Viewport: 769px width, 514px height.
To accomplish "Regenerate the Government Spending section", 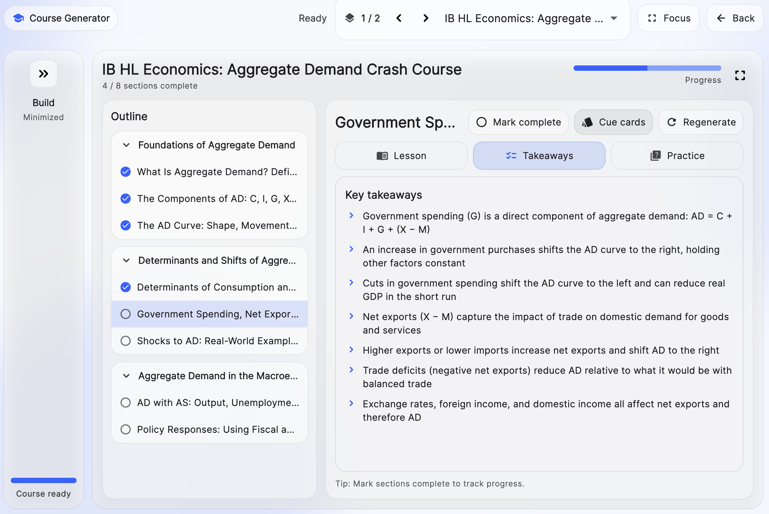I will click(x=701, y=122).
